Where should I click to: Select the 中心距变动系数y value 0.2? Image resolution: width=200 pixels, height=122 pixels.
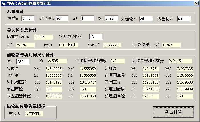click(x=118, y=61)
